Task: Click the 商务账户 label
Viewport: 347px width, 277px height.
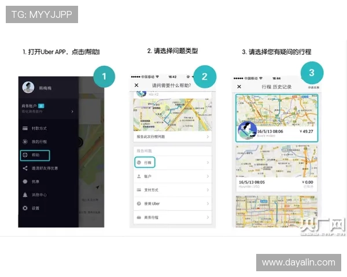Action: point(29,106)
